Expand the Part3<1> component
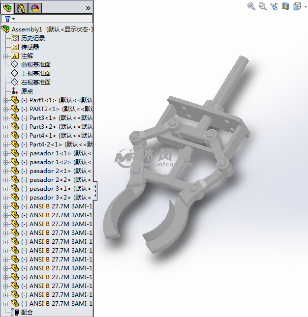Image resolution: width=308 pixels, height=317 pixels. 6,118
